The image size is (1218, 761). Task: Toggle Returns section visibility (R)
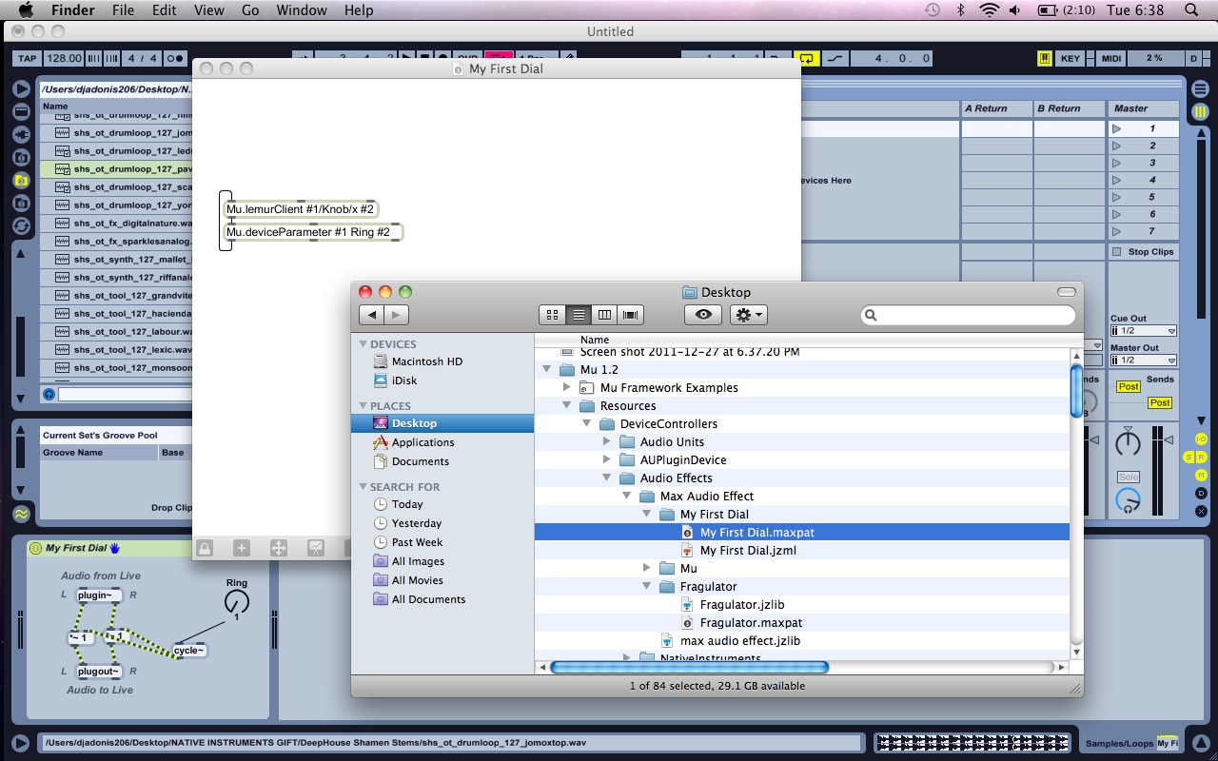point(1201,458)
